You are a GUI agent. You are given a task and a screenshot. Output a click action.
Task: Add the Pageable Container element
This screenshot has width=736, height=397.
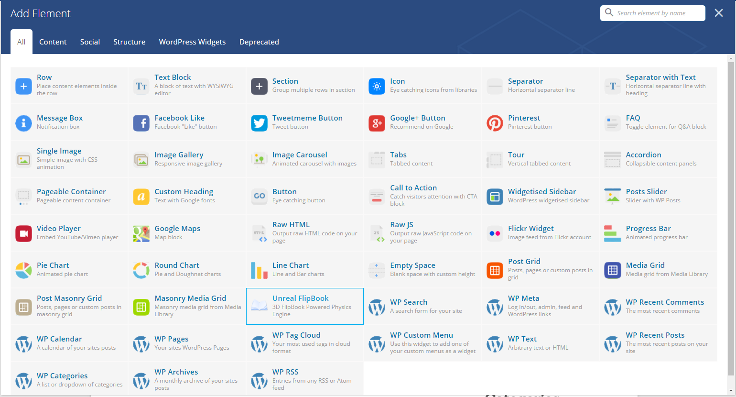click(69, 196)
